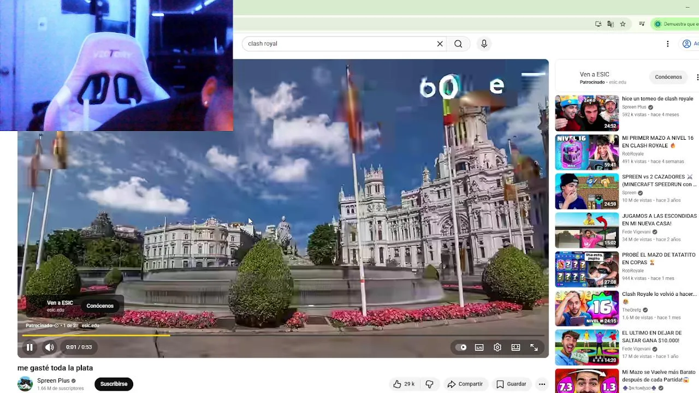Click the install app icon in address bar
The image size is (699, 393).
[599, 24]
